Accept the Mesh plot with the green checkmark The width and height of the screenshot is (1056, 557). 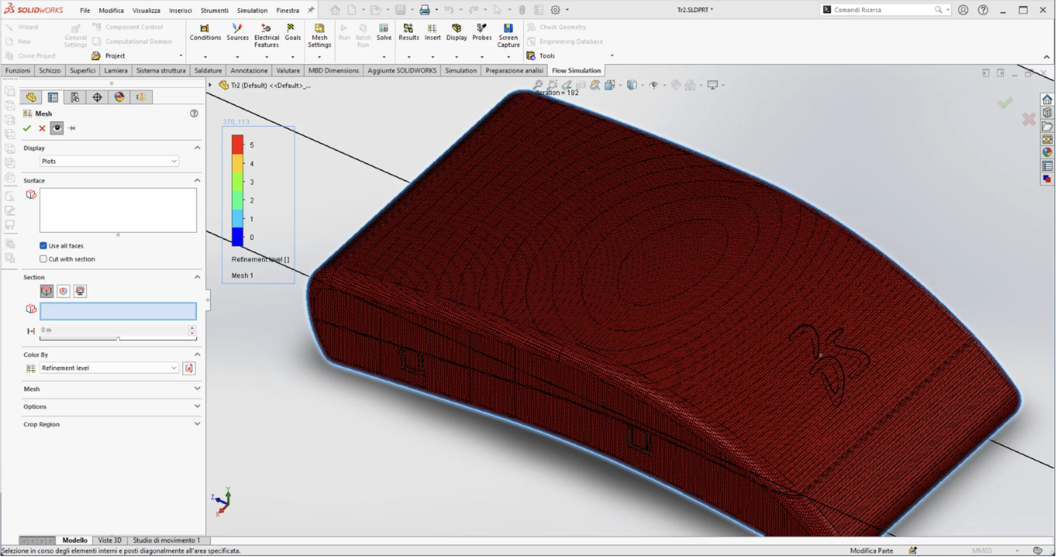27,128
